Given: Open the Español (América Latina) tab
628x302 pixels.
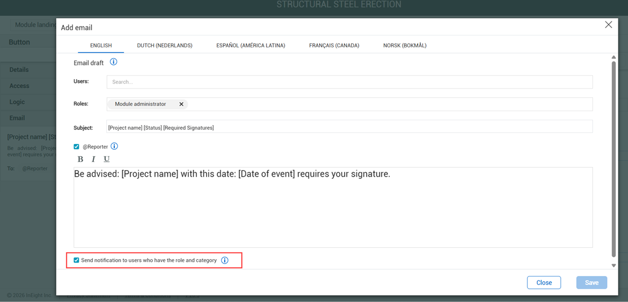Looking at the screenshot, I should (x=251, y=45).
